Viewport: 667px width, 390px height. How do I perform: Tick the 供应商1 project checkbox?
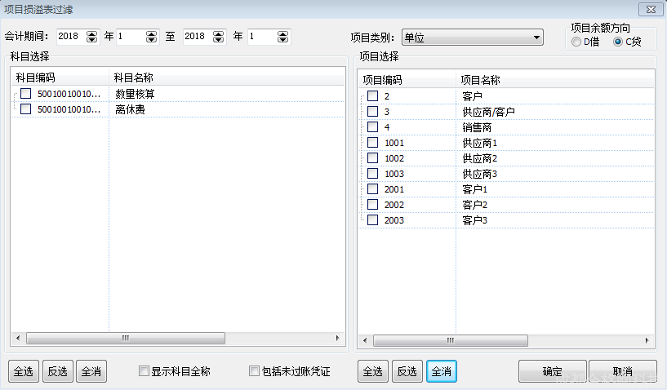coord(372,143)
